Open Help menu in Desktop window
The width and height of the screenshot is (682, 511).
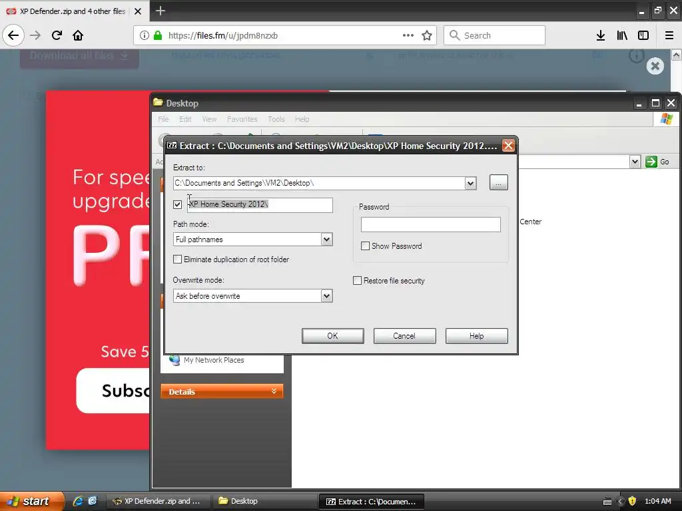(x=302, y=119)
